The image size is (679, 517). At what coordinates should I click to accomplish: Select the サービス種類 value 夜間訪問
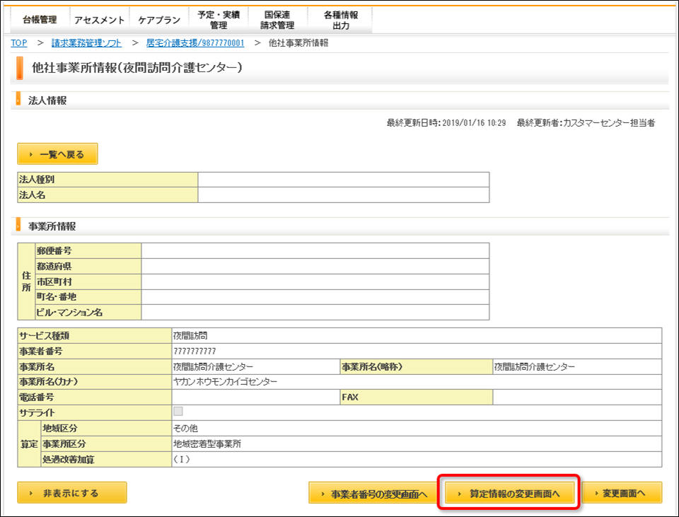coord(190,335)
